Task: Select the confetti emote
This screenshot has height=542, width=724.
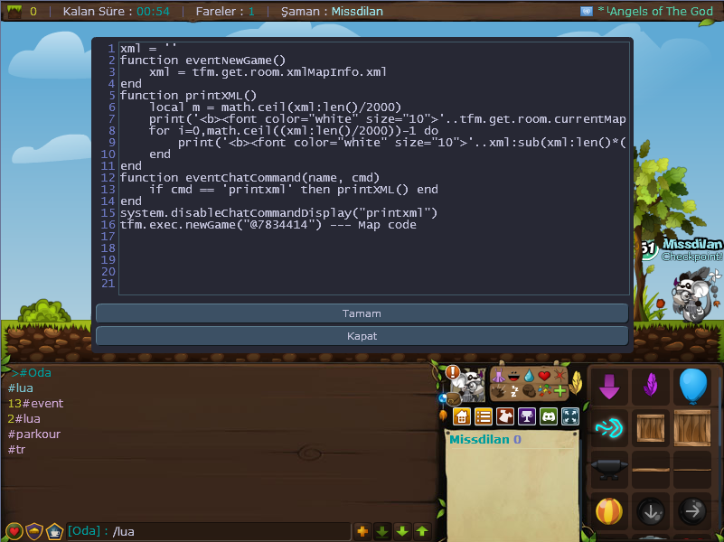Action: [544, 391]
